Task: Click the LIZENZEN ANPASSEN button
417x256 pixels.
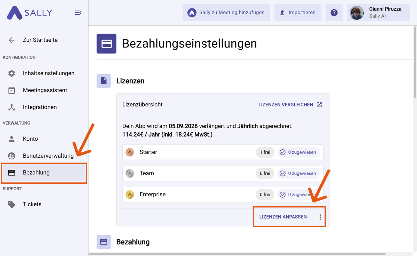Action: point(283,217)
